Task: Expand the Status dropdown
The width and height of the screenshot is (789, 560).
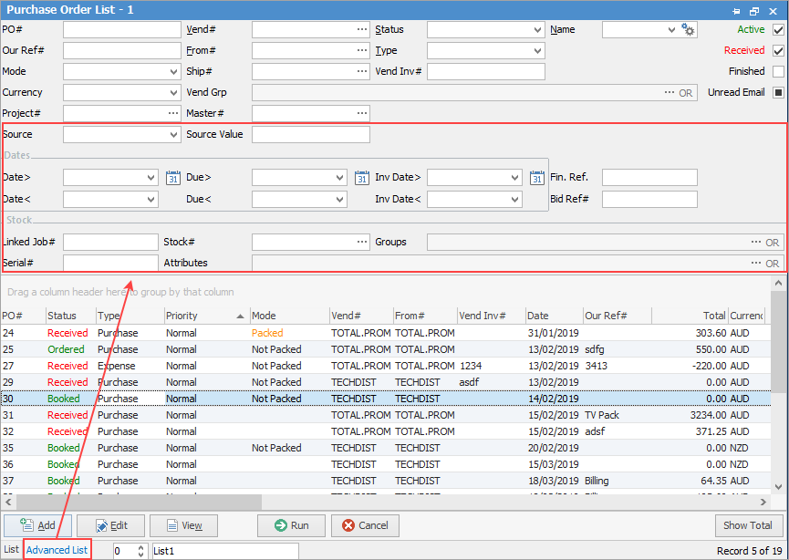Action: (537, 30)
